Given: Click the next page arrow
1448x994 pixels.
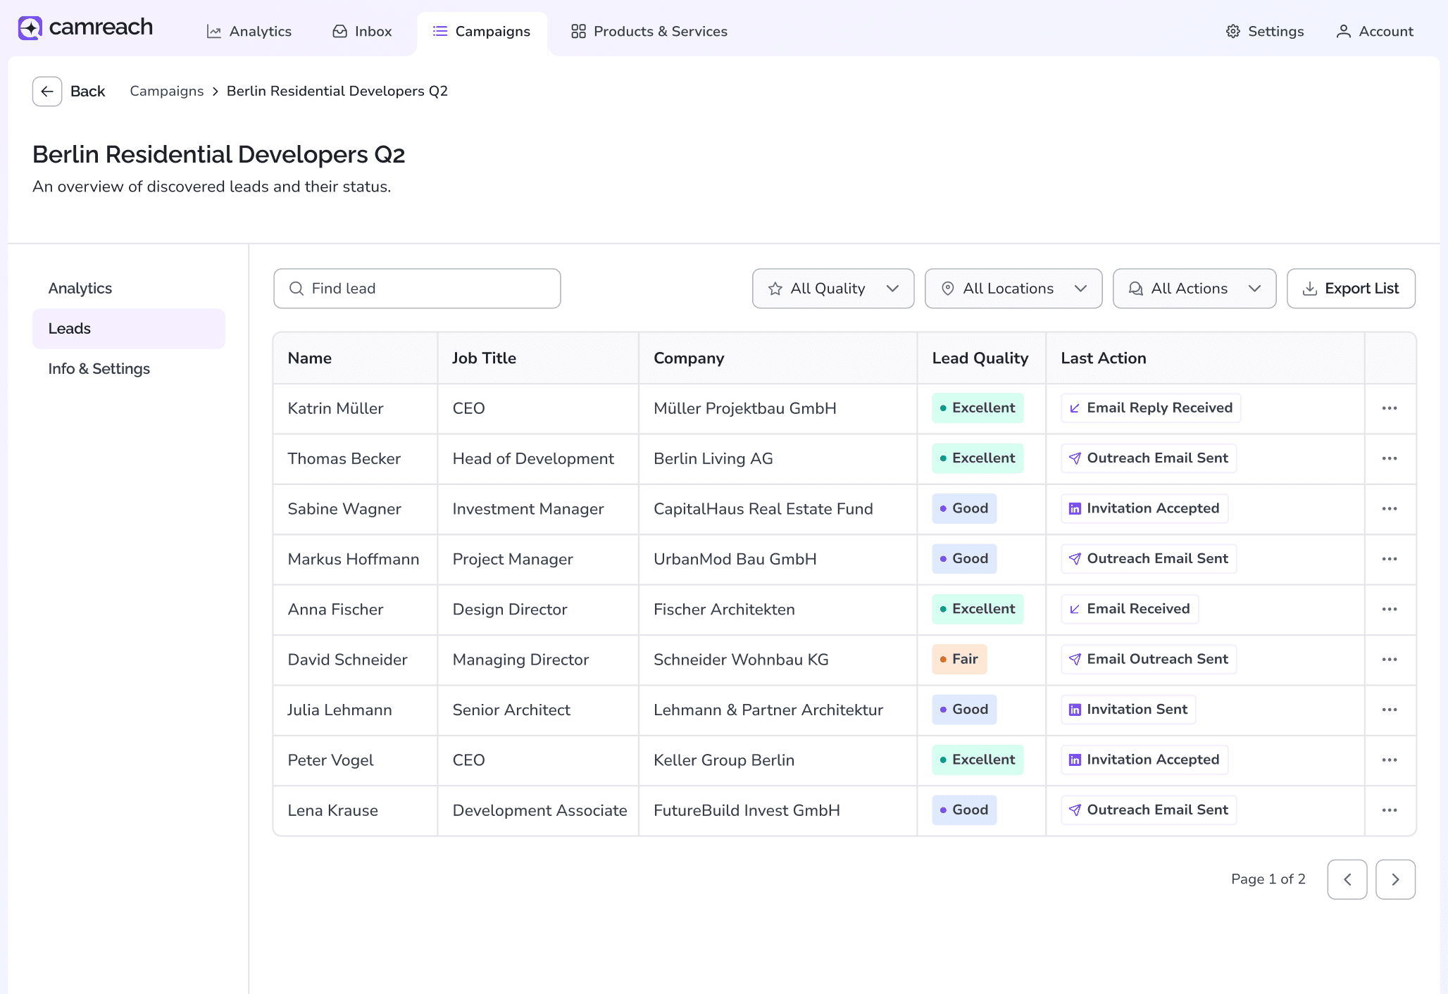Looking at the screenshot, I should point(1394,879).
